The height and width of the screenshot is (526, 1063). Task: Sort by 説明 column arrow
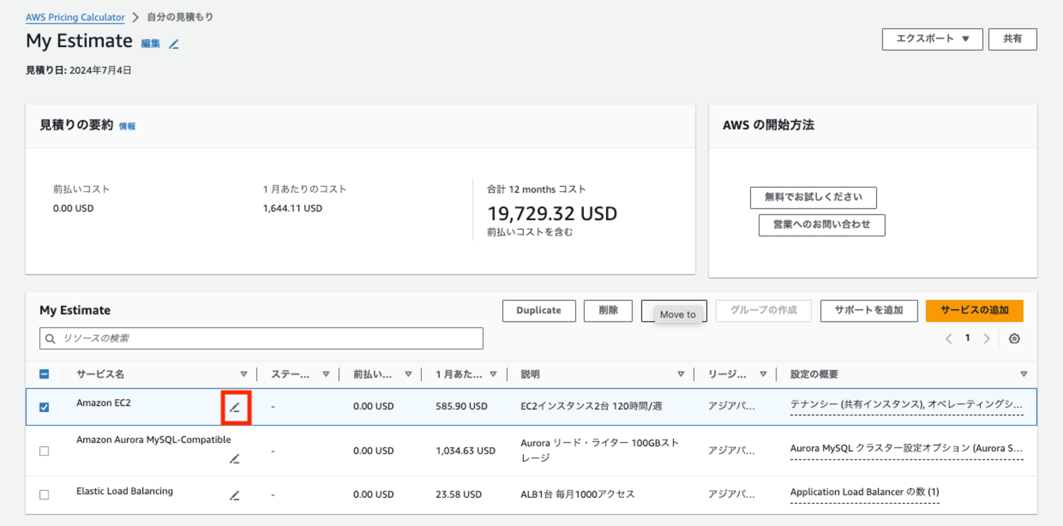click(681, 374)
